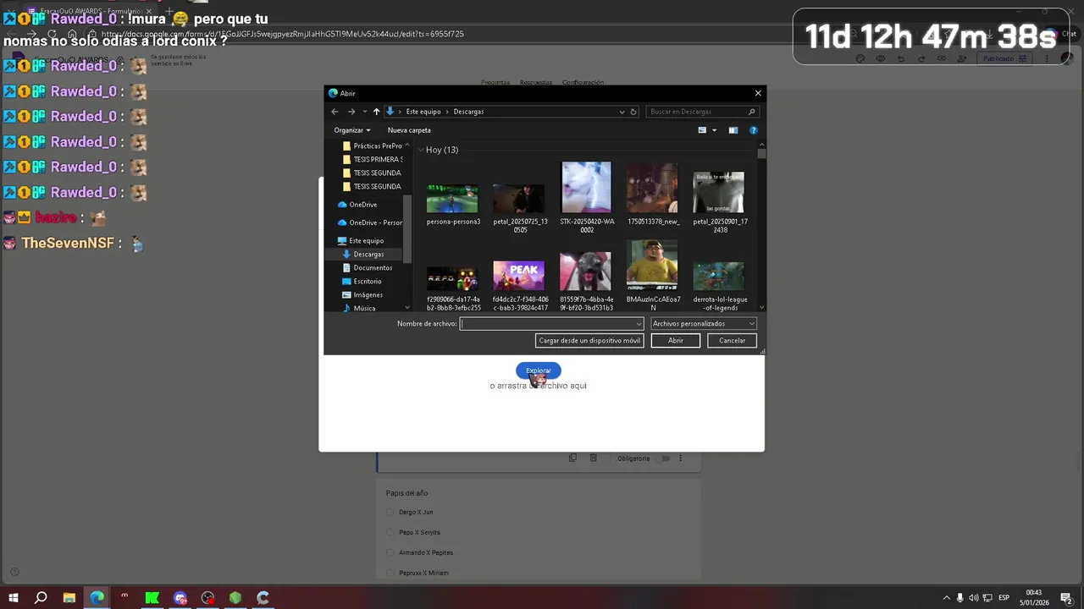Click the Cancelar button
1084x609 pixels.
click(x=732, y=341)
